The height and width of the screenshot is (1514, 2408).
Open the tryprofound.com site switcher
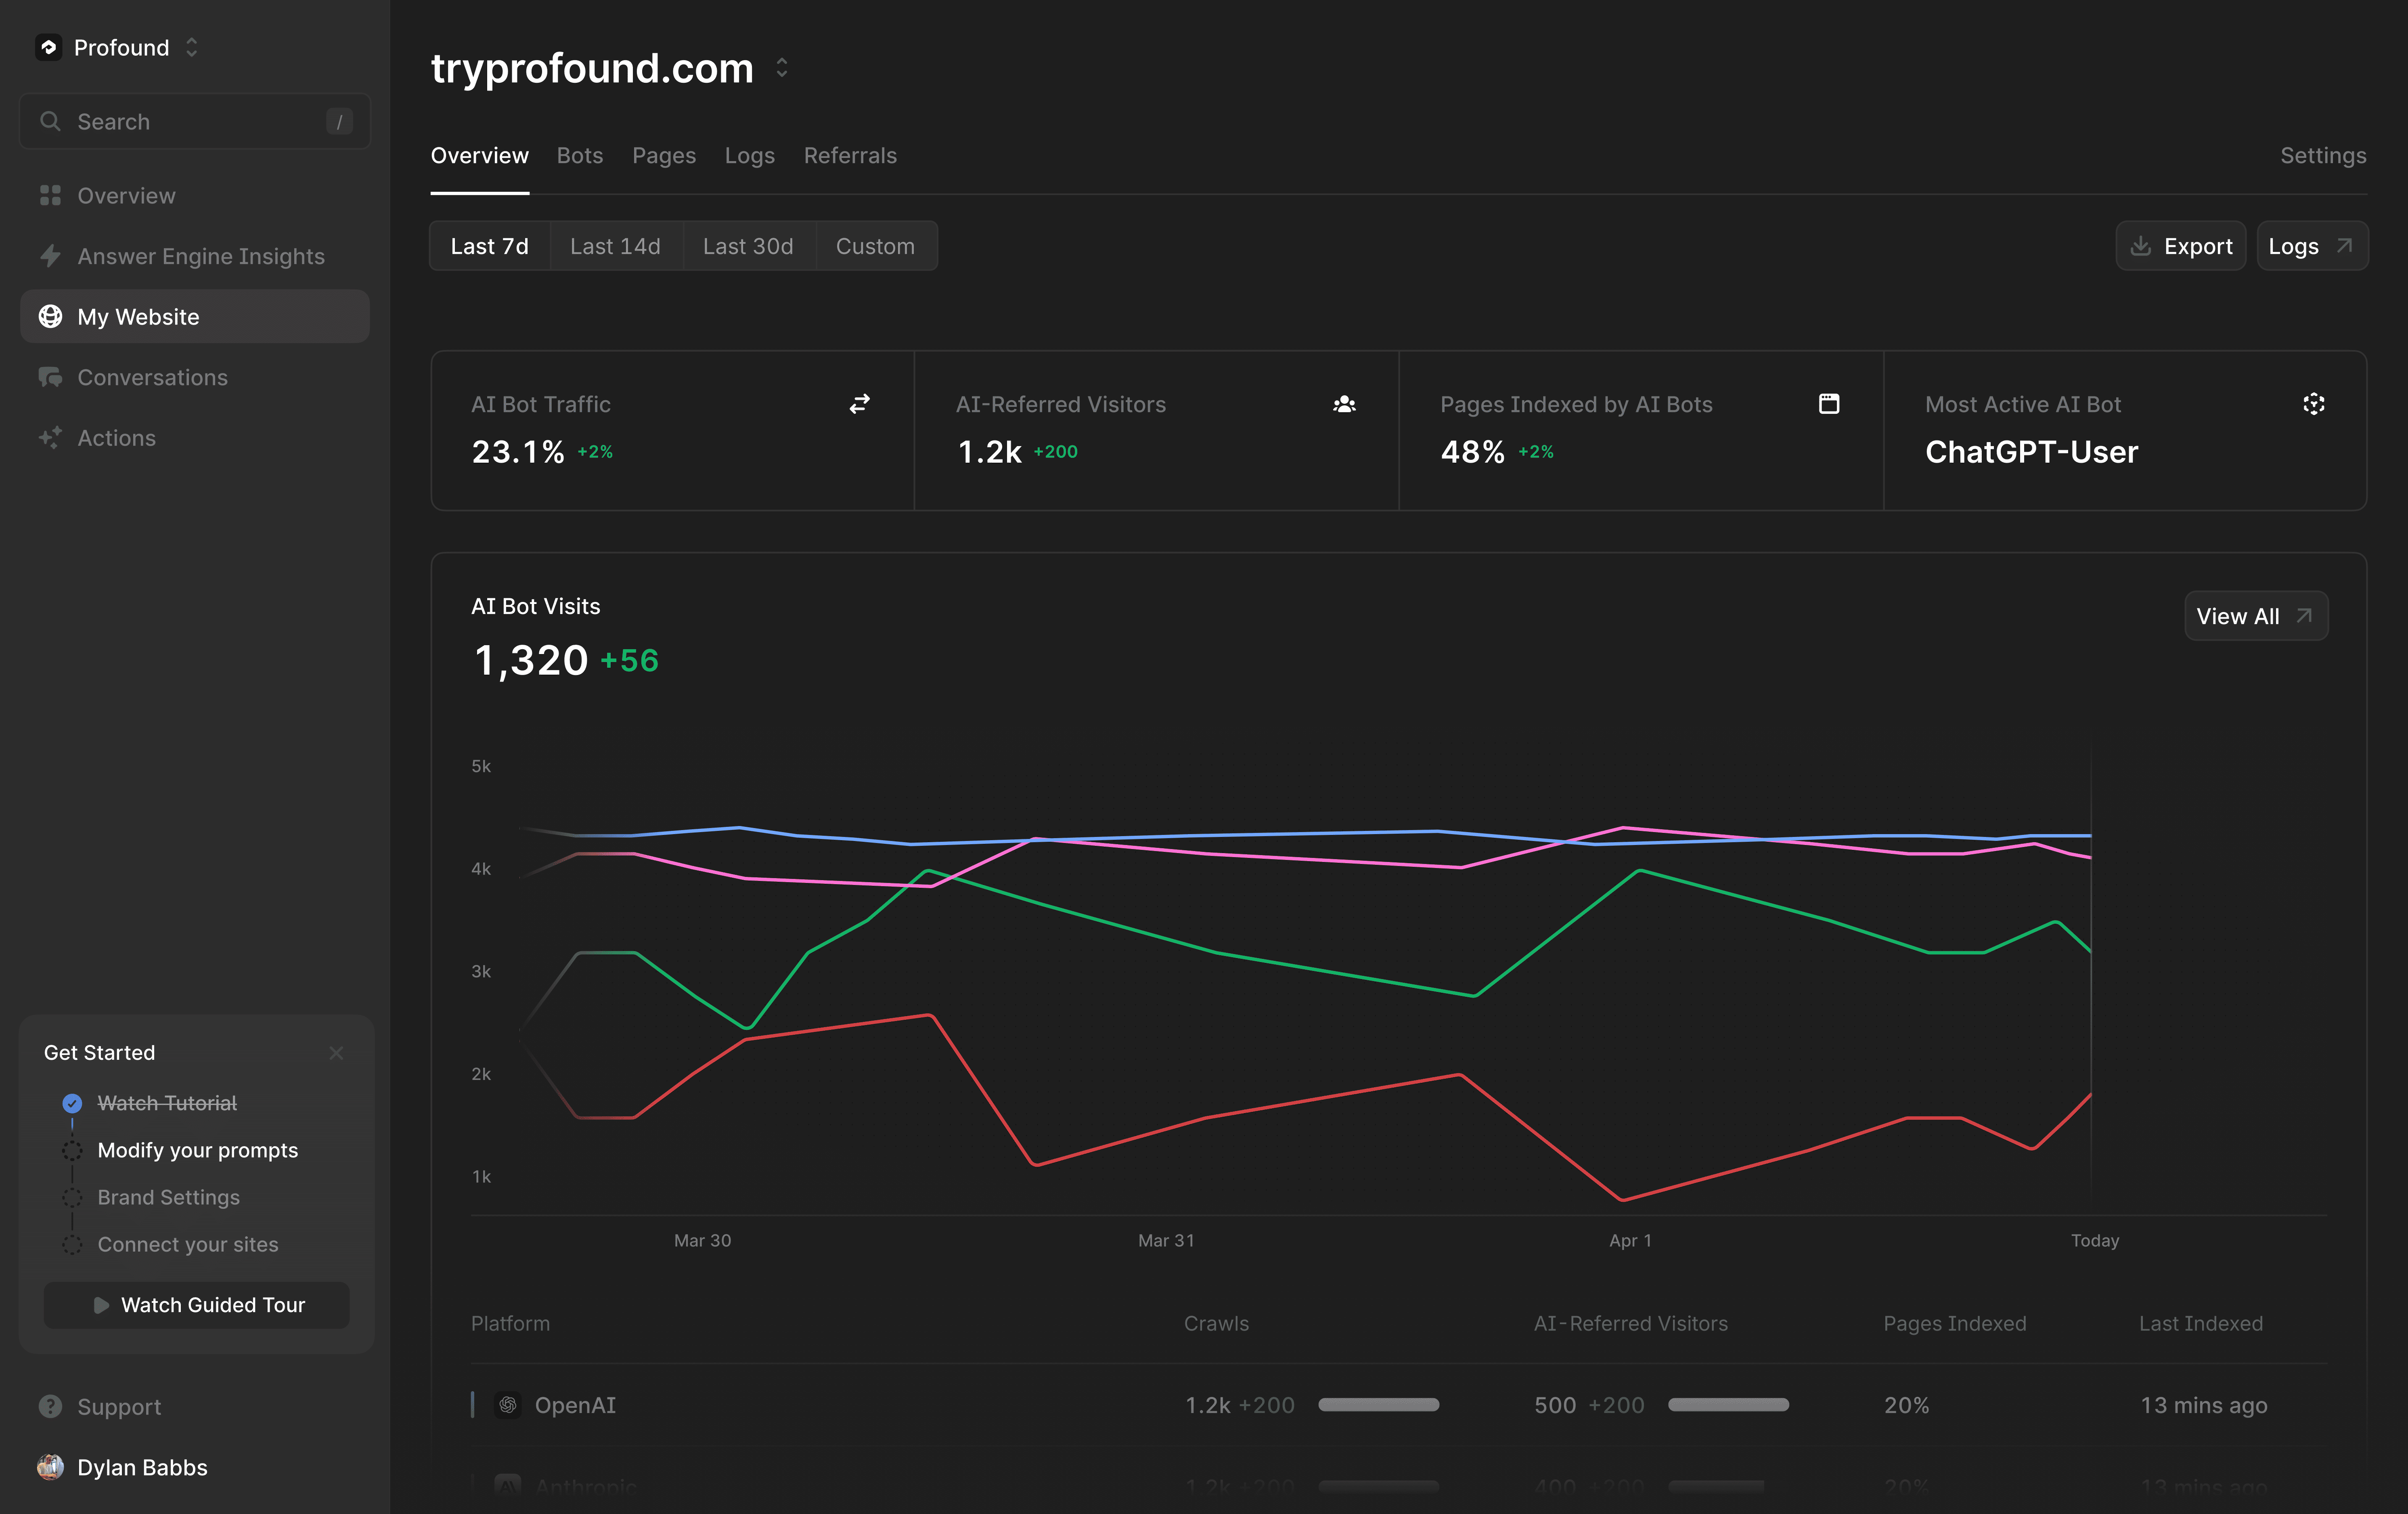tap(782, 67)
